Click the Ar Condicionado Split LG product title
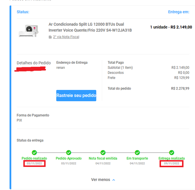Image resolution: width=195 pixels, height=190 pixels. (90, 27)
